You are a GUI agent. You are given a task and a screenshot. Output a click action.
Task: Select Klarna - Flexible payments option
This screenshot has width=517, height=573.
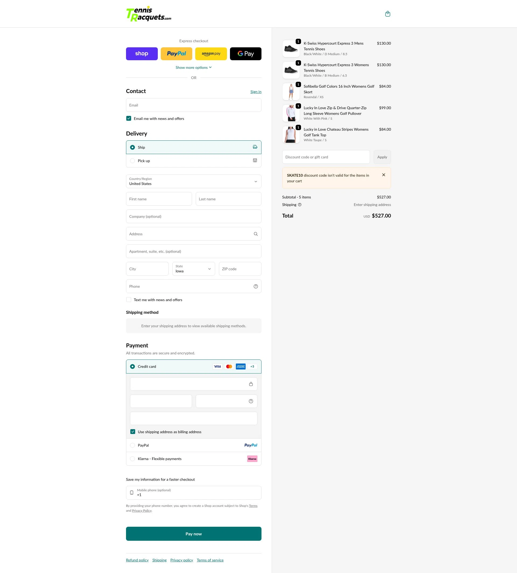point(193,459)
